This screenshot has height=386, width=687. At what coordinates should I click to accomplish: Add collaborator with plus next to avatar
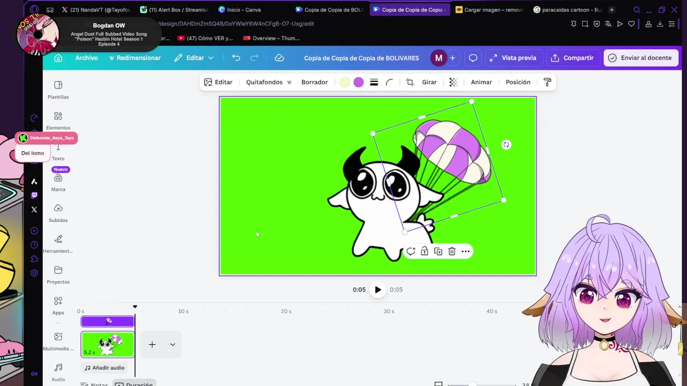[x=452, y=58]
